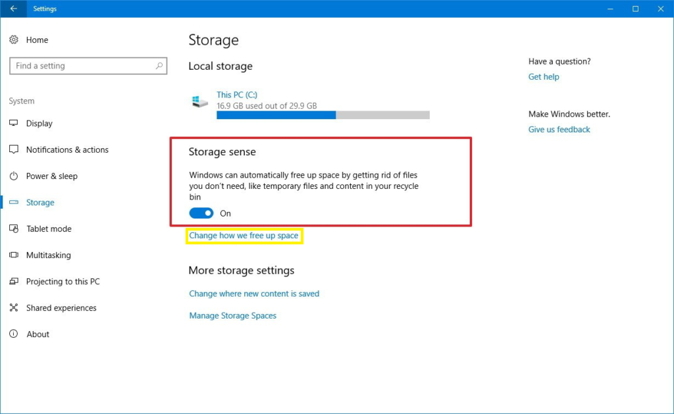Click the Power & sleep icon
674x414 pixels.
point(14,176)
